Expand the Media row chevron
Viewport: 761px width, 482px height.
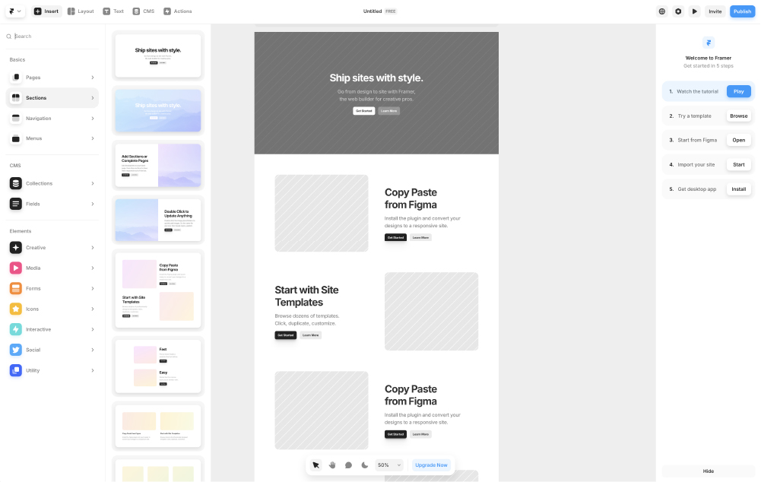(x=92, y=268)
